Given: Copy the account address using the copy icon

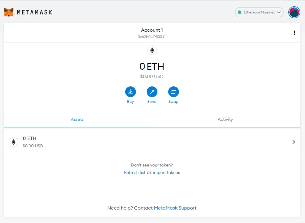Looking at the screenshot, I should [x=165, y=37].
